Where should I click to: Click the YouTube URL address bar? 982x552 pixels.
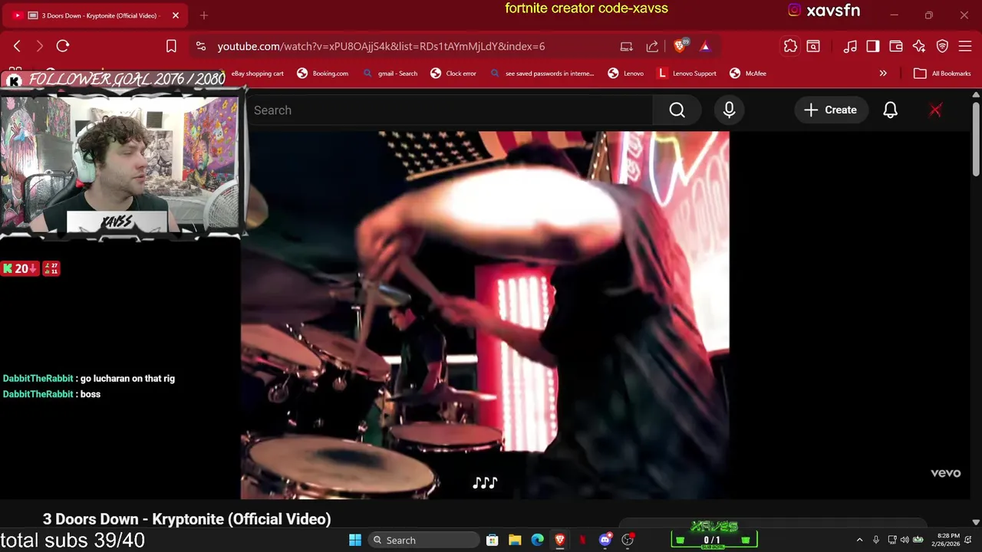[x=381, y=46]
